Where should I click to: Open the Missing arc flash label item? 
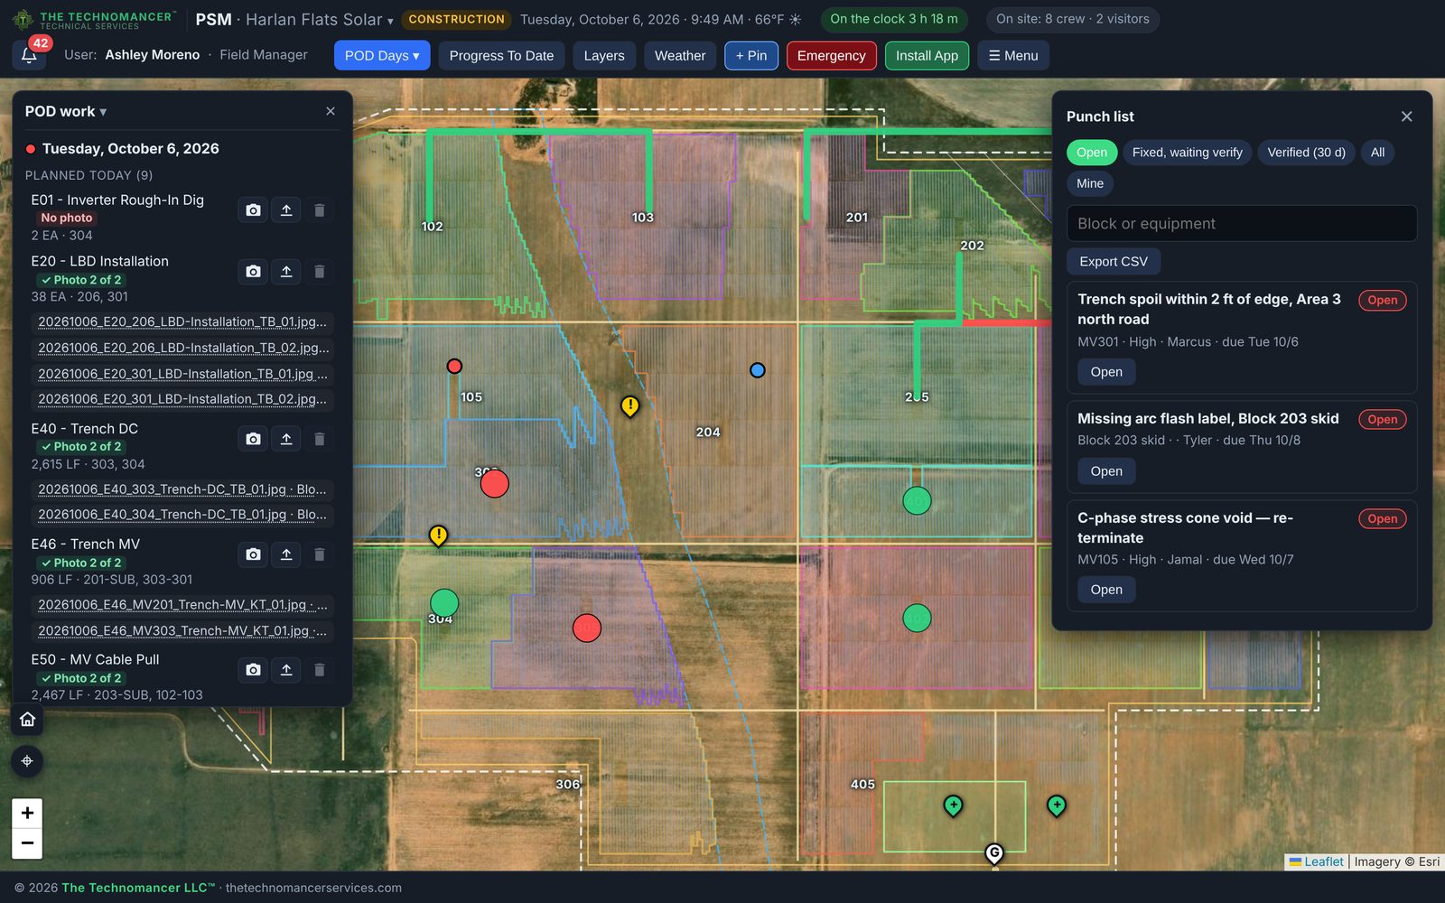1106,471
